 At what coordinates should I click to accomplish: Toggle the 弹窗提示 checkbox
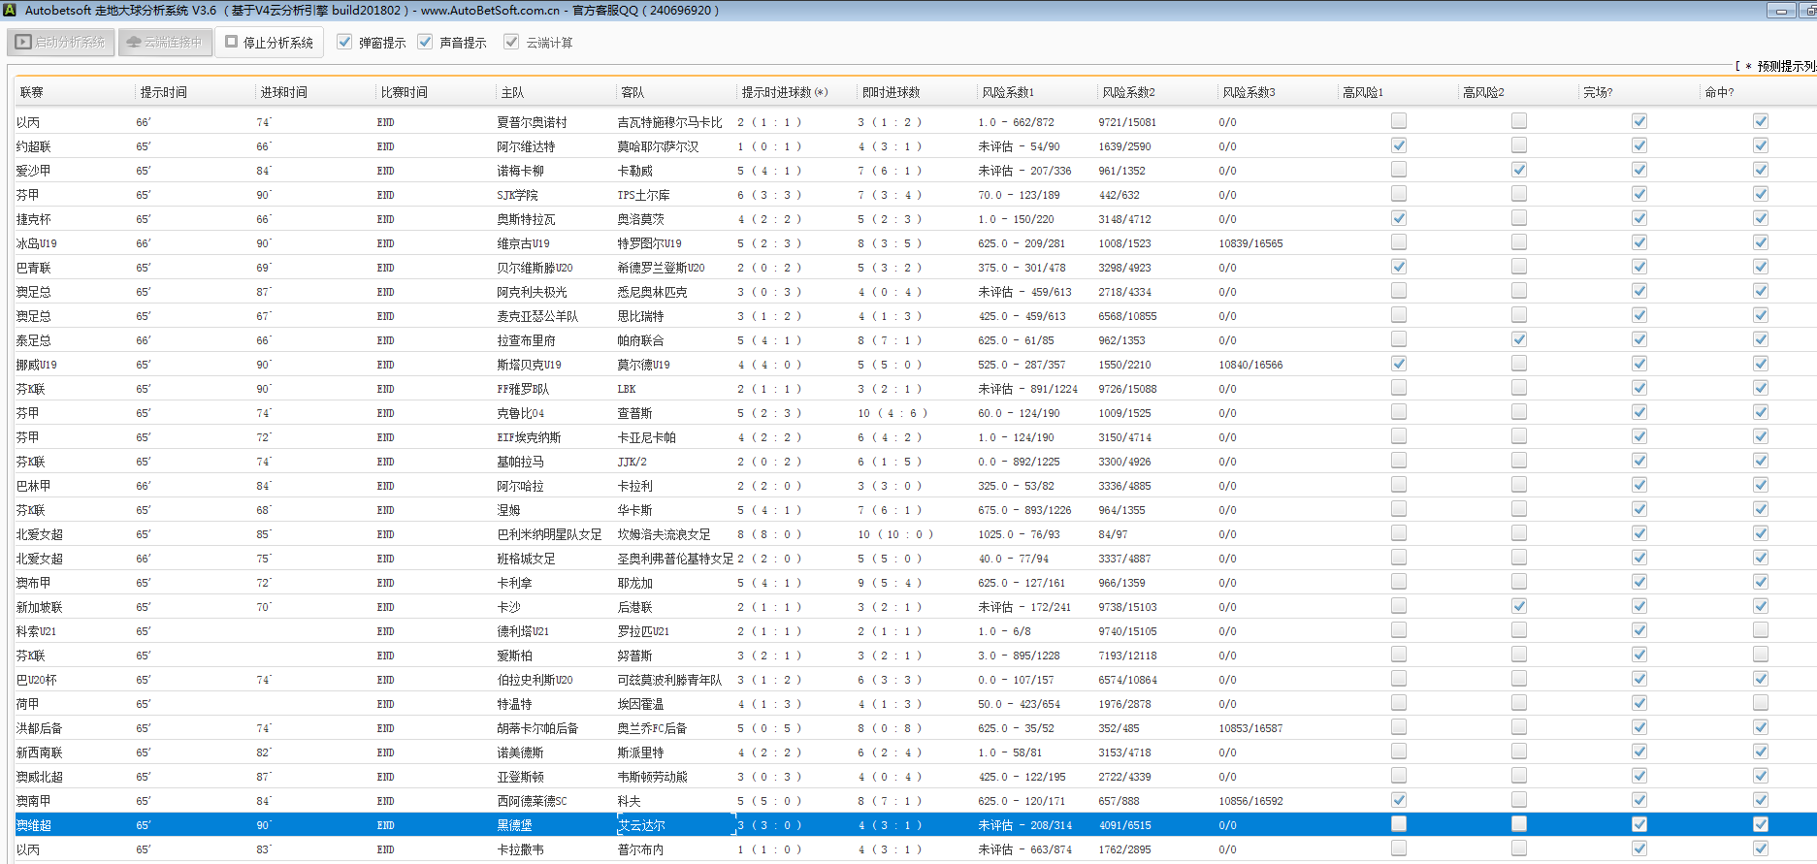click(x=344, y=42)
